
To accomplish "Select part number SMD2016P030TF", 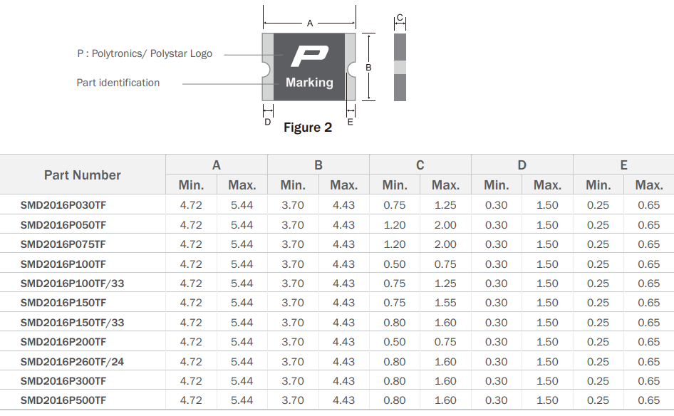I will [x=63, y=205].
